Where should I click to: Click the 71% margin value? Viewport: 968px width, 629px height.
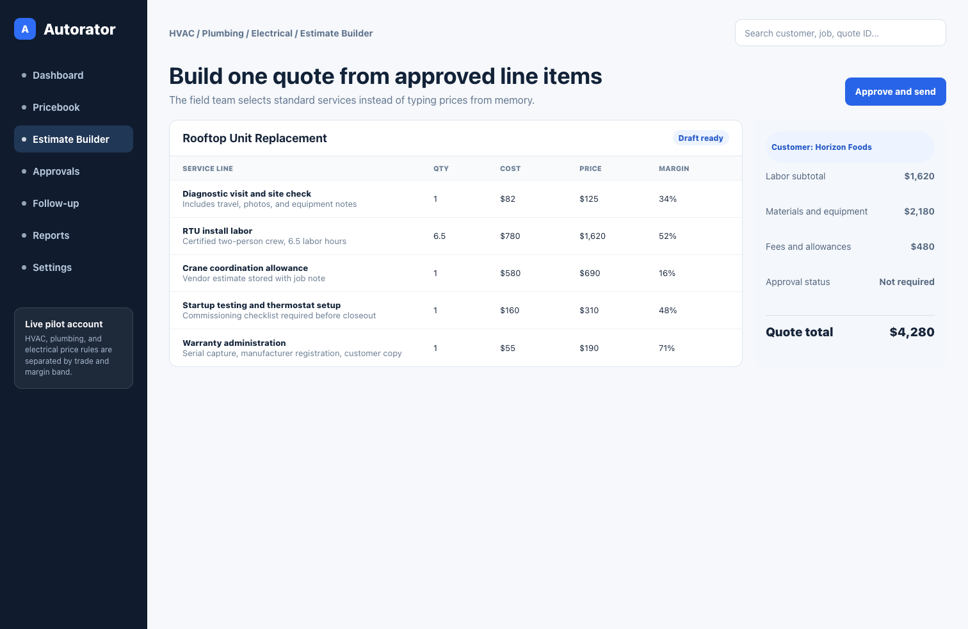[667, 348]
